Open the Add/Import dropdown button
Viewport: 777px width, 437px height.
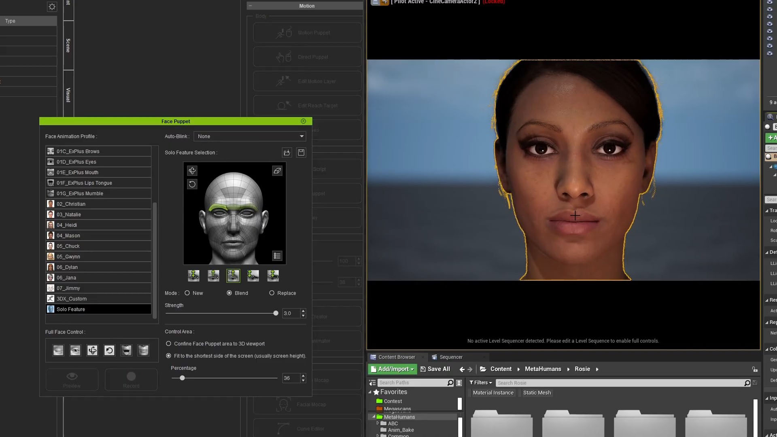pos(392,369)
